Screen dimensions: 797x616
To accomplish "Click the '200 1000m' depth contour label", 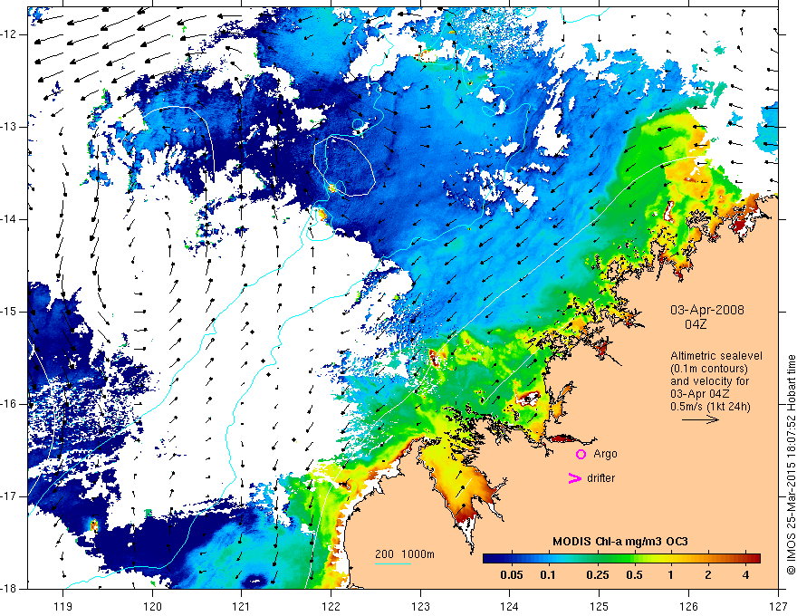I will tap(405, 554).
